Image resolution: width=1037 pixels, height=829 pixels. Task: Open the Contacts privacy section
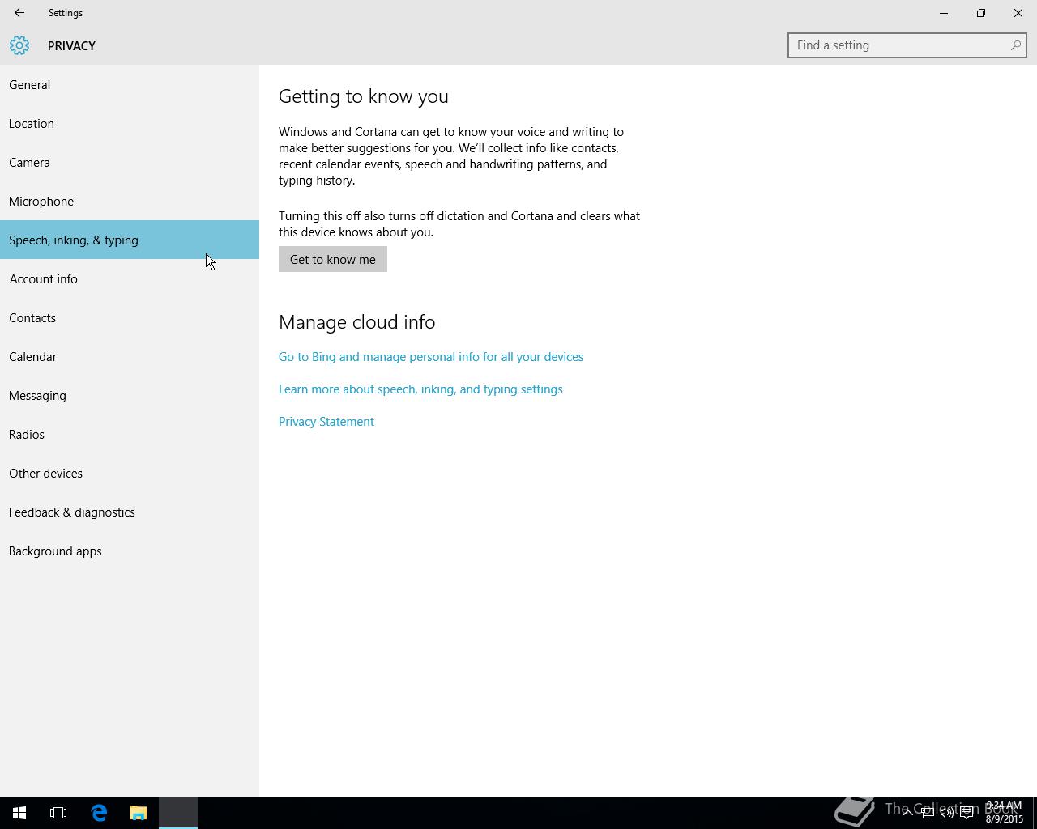(130, 317)
